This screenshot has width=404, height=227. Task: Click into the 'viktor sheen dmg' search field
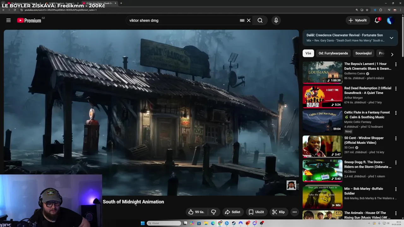tap(183, 20)
